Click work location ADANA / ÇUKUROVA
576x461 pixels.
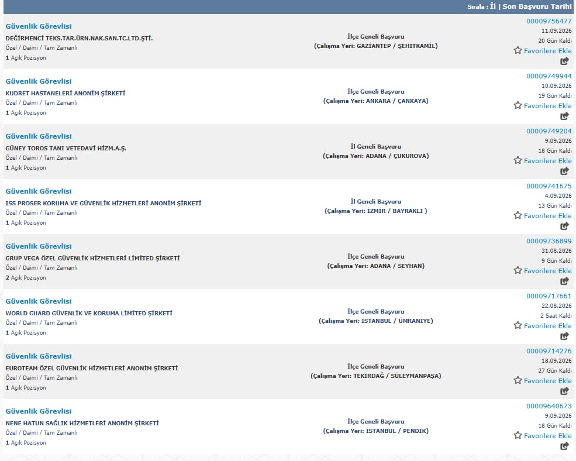(x=376, y=156)
